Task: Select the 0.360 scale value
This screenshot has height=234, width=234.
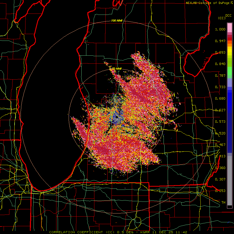Action: point(220,168)
